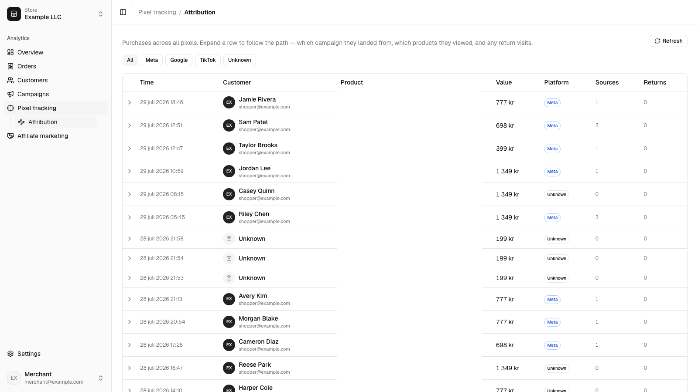Expand the Avery Kim purchase row
This screenshot has width=698, height=392.
pyautogui.click(x=130, y=299)
